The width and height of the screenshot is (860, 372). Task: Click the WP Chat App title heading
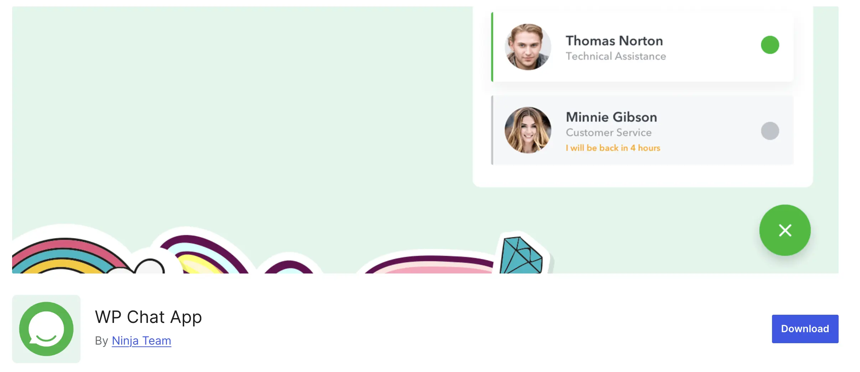coord(148,317)
